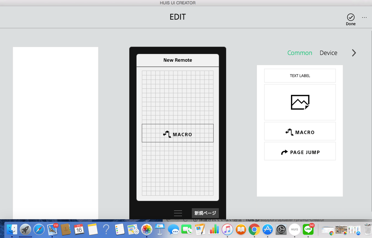Screen dimensions: 372x238
Task: Click the HUIS app icon in the dock
Action: pyautogui.click(x=294, y=229)
